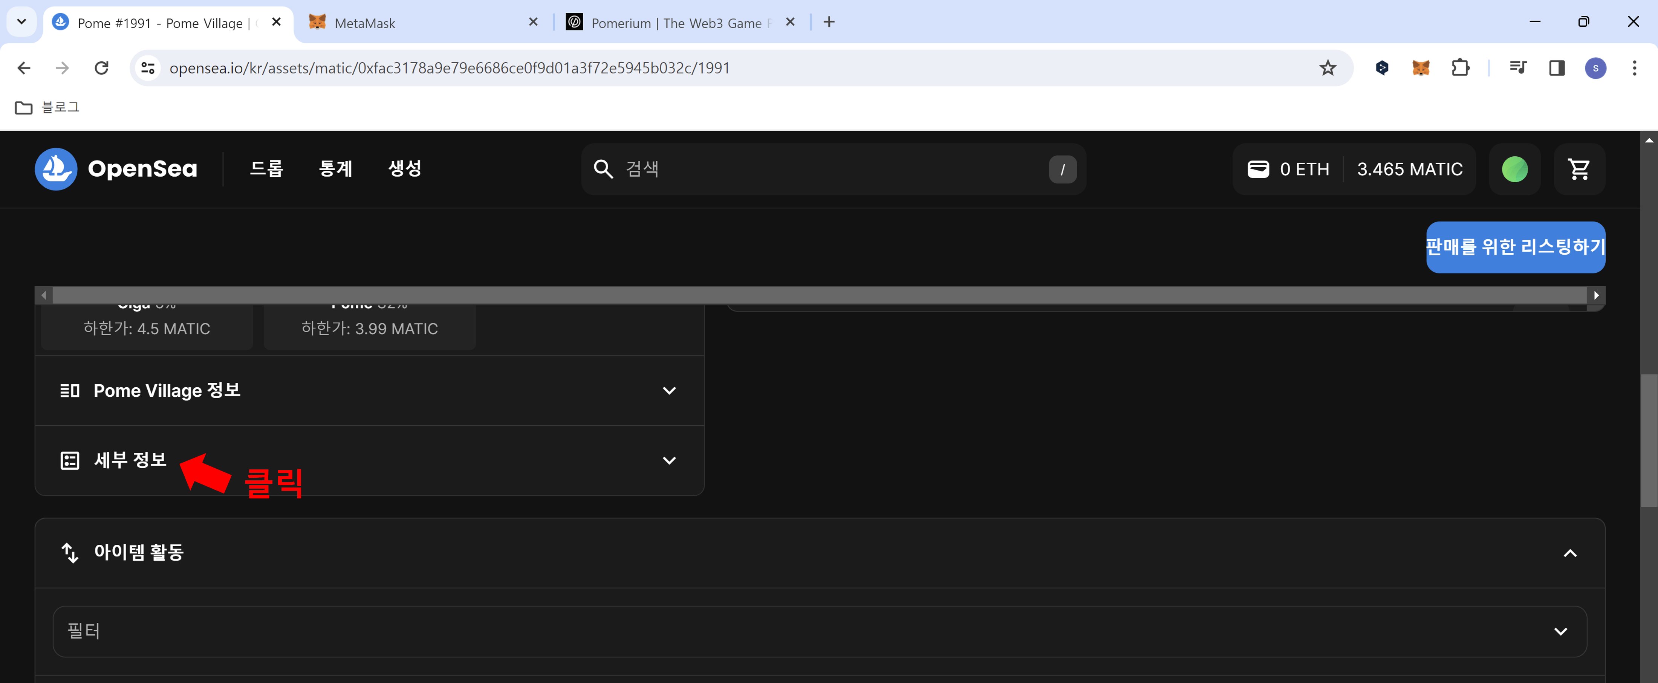
Task: Click the green profile avatar circle
Action: click(x=1514, y=169)
